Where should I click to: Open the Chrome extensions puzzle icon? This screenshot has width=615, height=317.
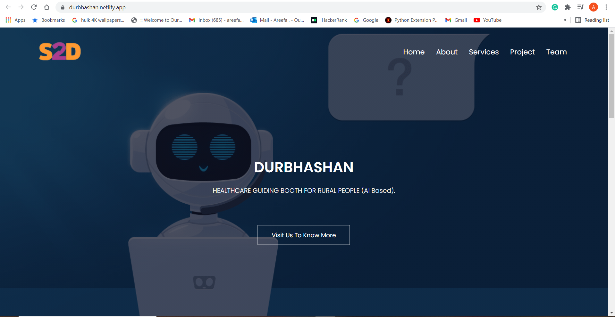click(568, 7)
